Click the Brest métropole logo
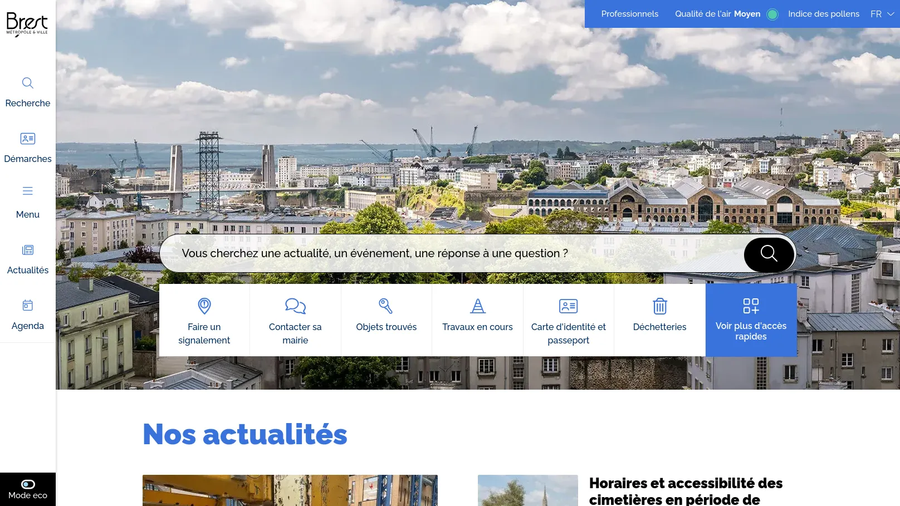This screenshot has width=900, height=506. pyautogui.click(x=27, y=24)
